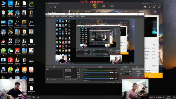The width and height of the screenshot is (176, 99).
Task: Click the WeGame icon in the taskbar
Action: pos(38,97)
